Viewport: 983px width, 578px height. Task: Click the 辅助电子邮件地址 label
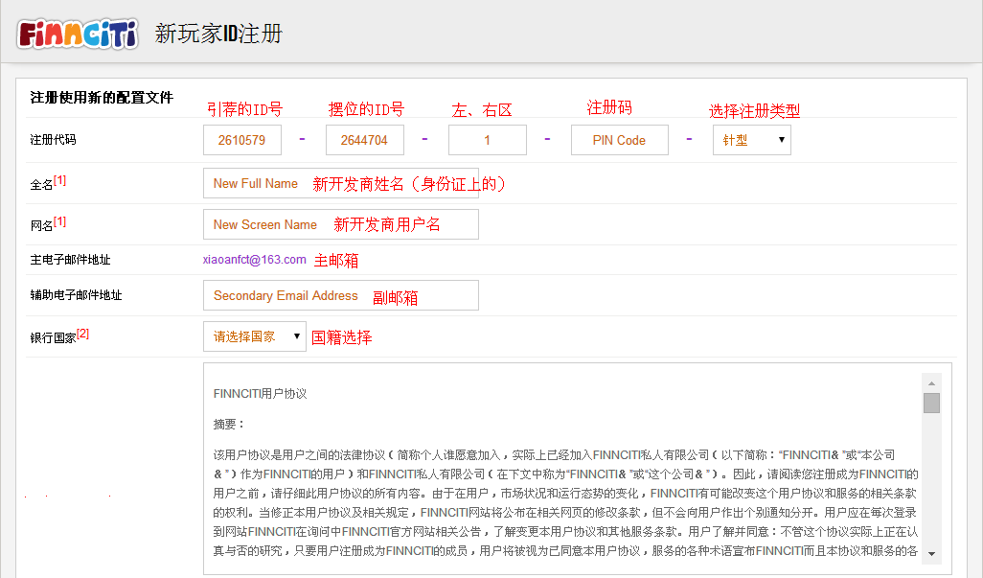pos(76,295)
